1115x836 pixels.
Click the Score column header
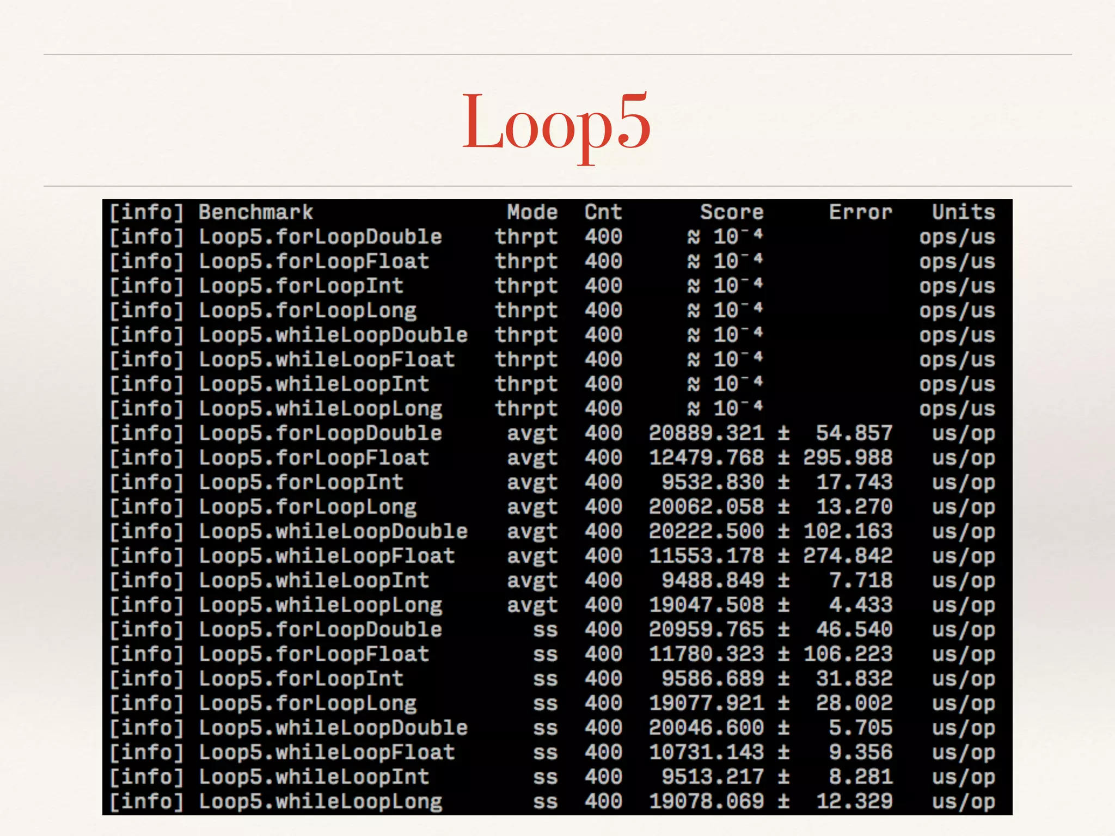[x=732, y=212]
